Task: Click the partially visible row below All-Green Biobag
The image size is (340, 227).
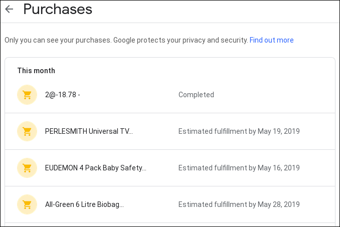Action: click(170, 225)
